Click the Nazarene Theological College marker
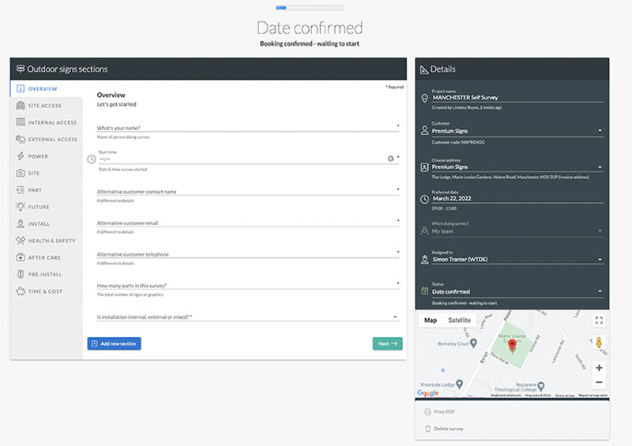 [x=541, y=386]
